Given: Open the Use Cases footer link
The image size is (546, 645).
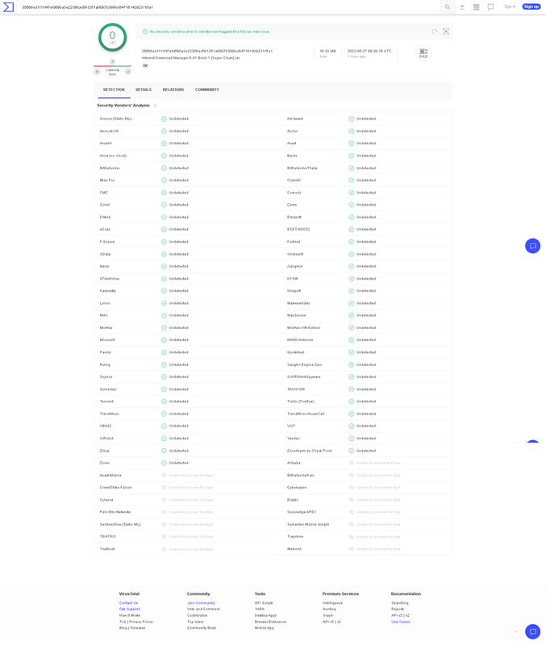Looking at the screenshot, I should pos(400,622).
